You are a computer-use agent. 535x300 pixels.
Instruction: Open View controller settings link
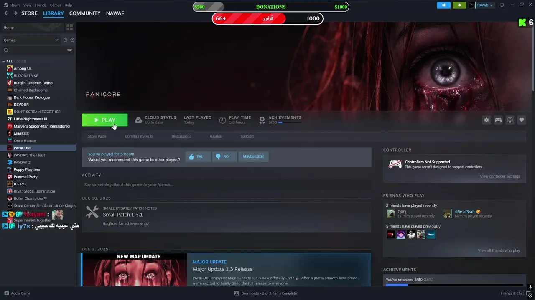[x=500, y=176]
